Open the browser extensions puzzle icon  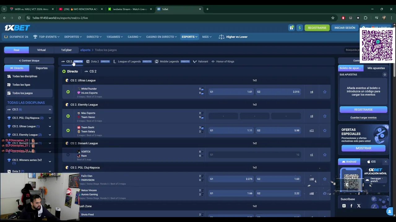coord(365,18)
